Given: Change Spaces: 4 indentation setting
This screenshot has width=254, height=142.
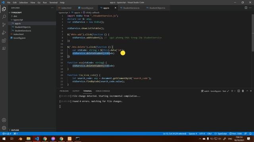Looking at the screenshot, I should tap(193, 134).
